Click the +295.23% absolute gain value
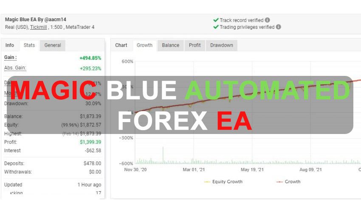361x212 pixels. [x=90, y=69]
